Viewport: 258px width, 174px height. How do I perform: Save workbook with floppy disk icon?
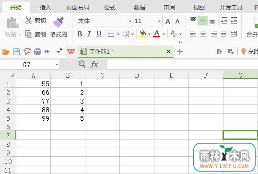click(17, 52)
